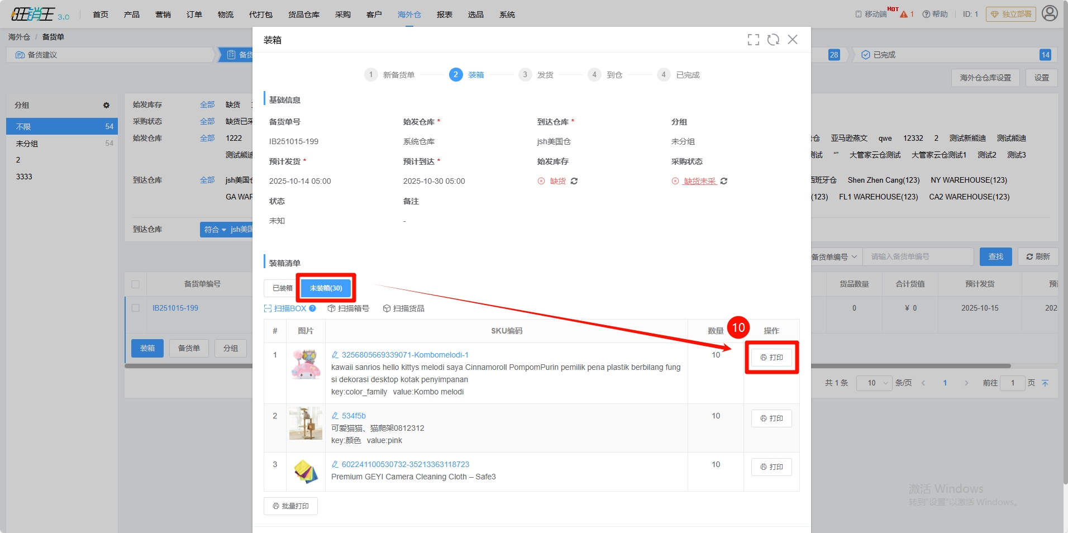The height and width of the screenshot is (533, 1068).
Task: Click the refresh icon in dialog header
Action: [773, 40]
